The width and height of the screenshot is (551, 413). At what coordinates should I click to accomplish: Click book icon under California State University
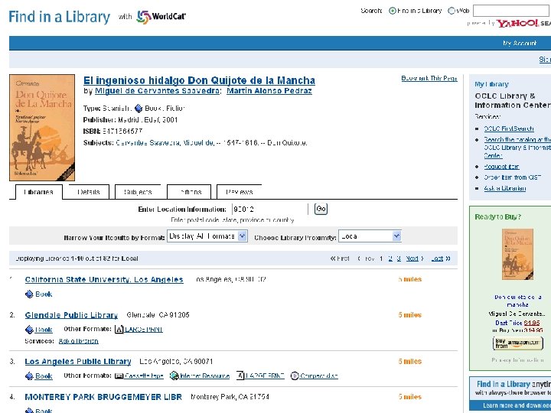[x=29, y=294]
